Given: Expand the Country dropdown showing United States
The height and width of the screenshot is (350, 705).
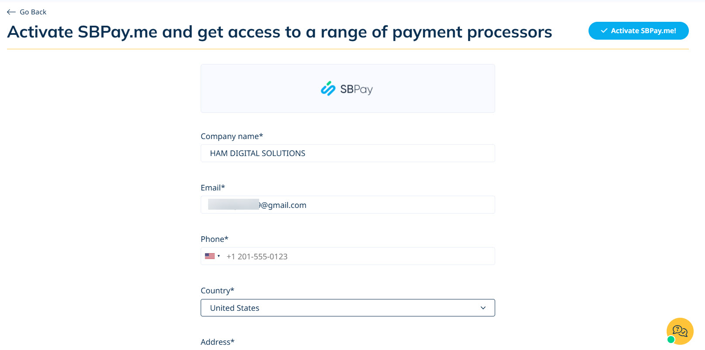Looking at the screenshot, I should click(347, 308).
